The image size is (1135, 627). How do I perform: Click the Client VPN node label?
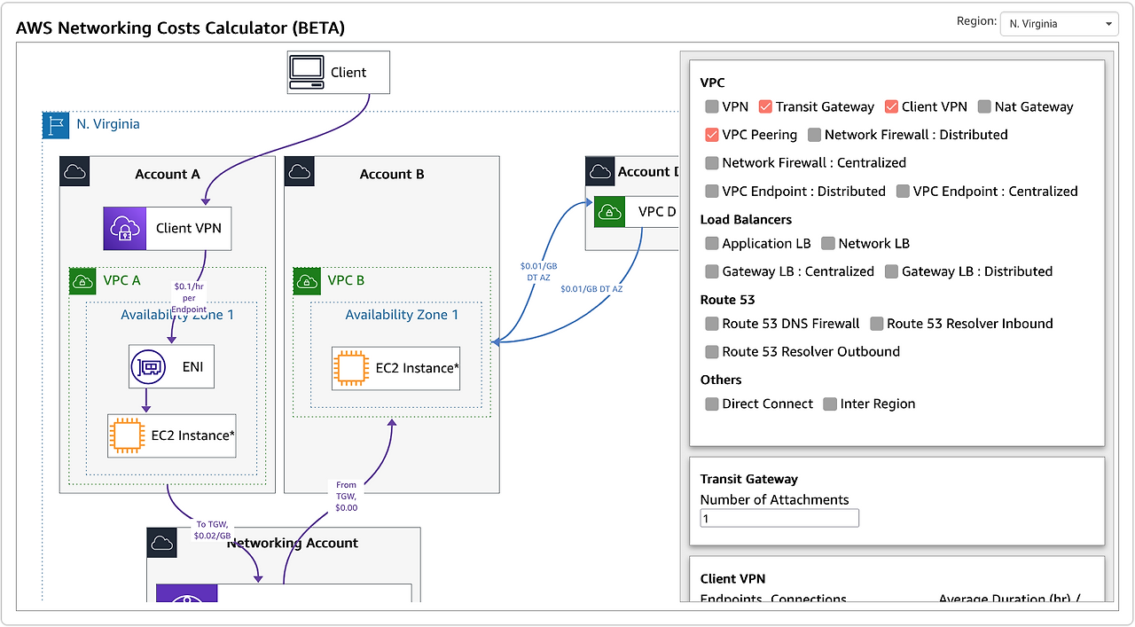coord(188,229)
